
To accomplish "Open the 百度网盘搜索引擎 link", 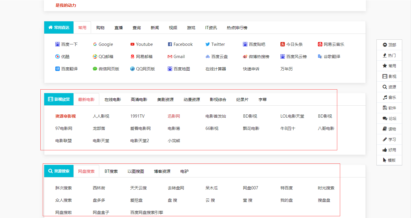I will 150,212.
